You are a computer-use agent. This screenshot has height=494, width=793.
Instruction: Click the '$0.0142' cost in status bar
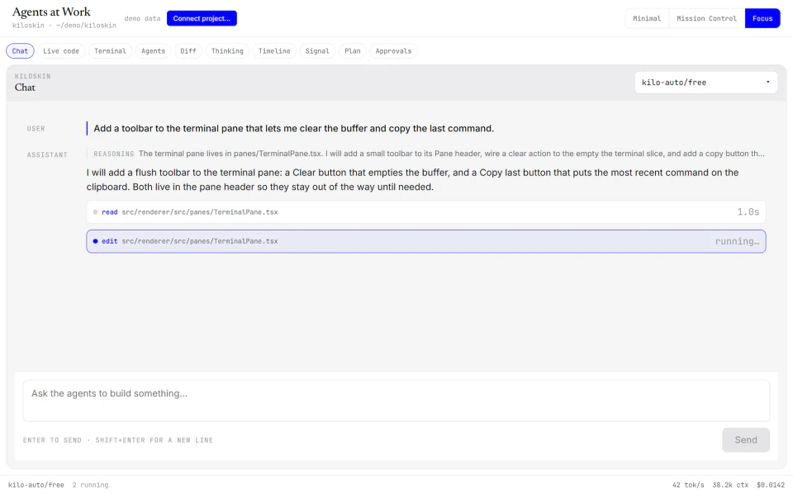click(771, 485)
